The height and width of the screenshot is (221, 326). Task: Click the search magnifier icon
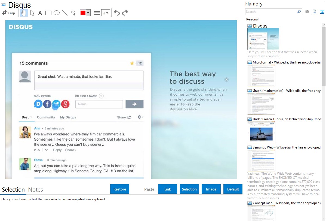coord(299,12)
